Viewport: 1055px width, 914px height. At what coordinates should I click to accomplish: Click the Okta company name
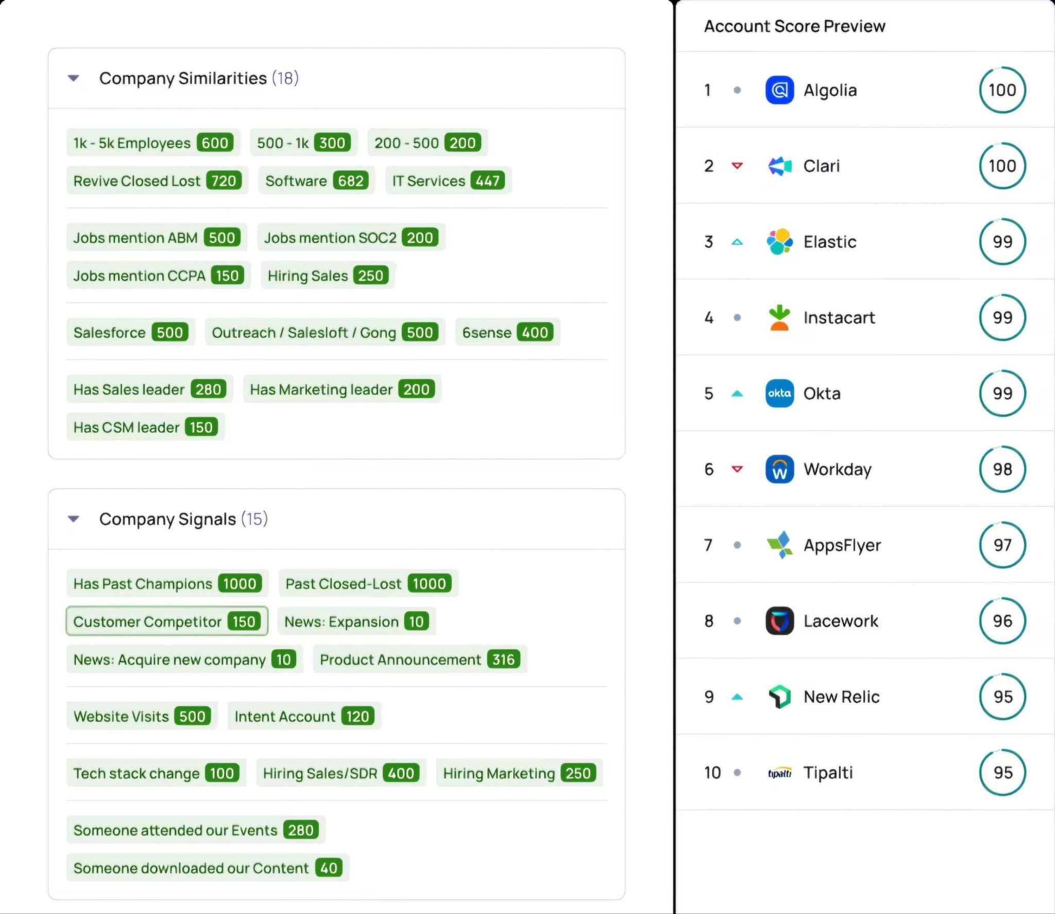822,393
